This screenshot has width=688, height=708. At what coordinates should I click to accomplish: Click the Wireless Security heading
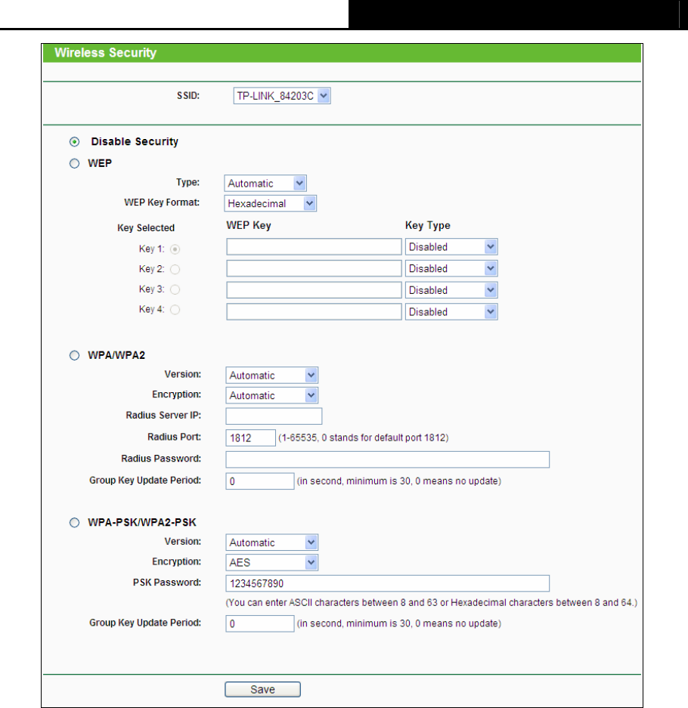pos(106,52)
